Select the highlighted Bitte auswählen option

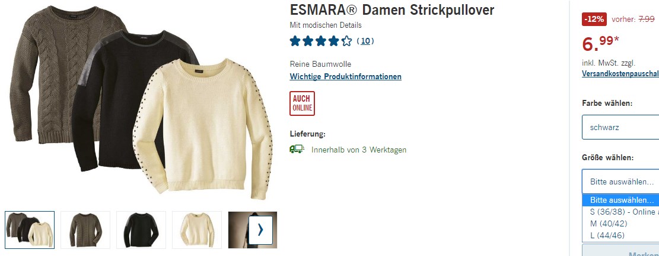pyautogui.click(x=620, y=200)
